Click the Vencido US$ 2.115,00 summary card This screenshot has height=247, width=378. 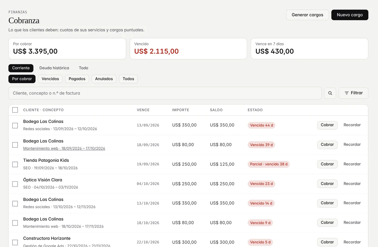point(188,49)
